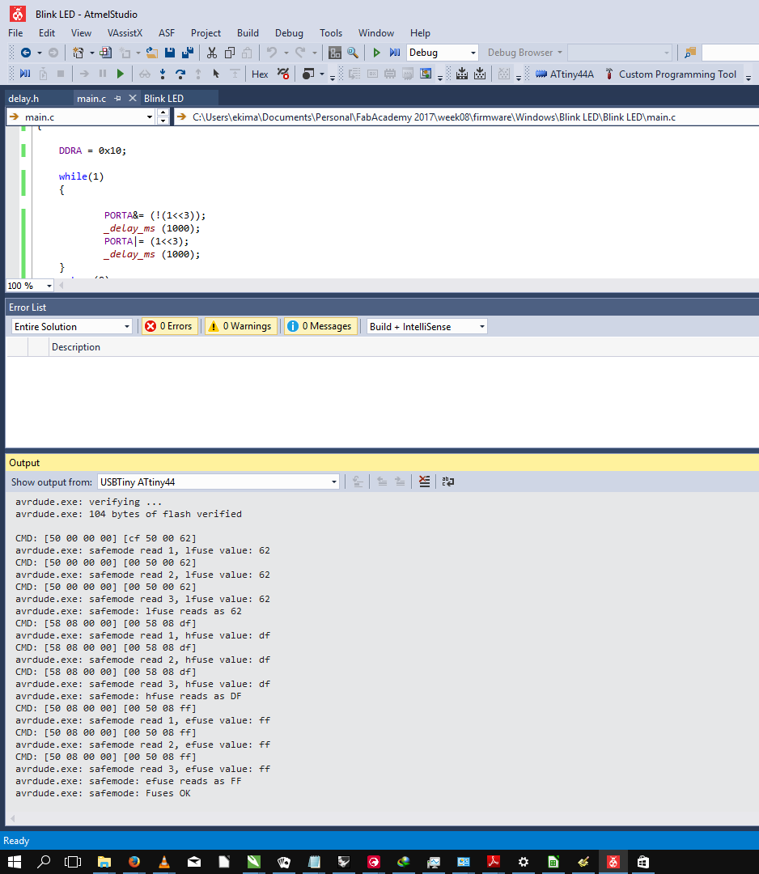Open the Window menu
The width and height of the screenshot is (759, 874).
click(x=376, y=33)
